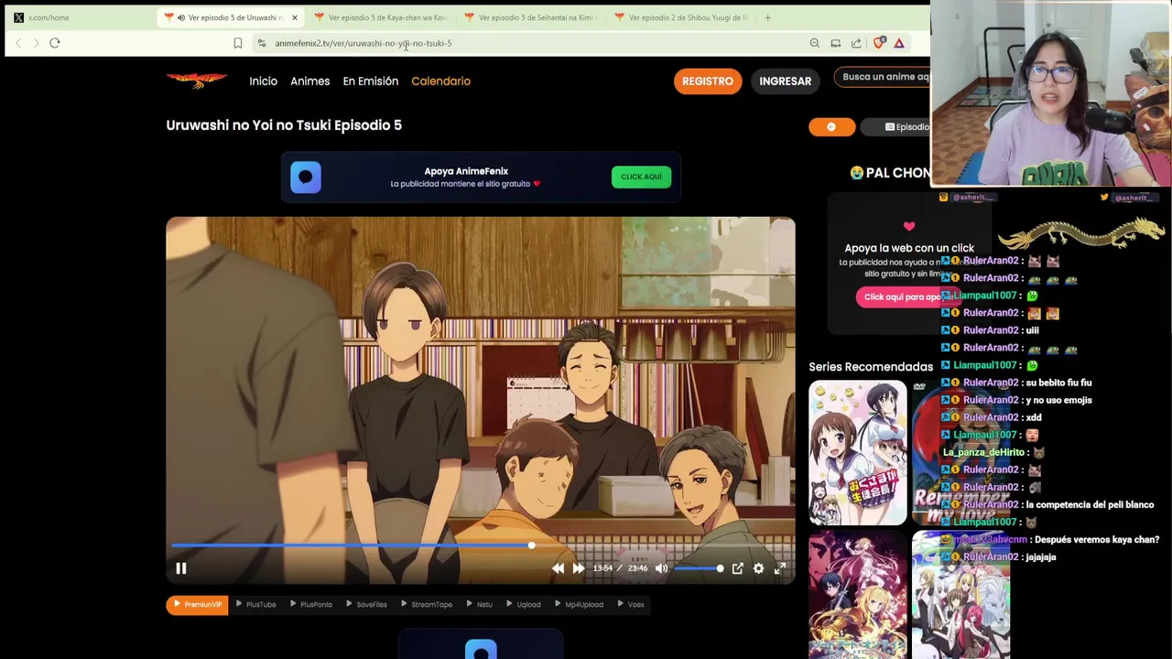Enter fullscreen mode in the player
This screenshot has width=1172, height=659.
coord(780,568)
